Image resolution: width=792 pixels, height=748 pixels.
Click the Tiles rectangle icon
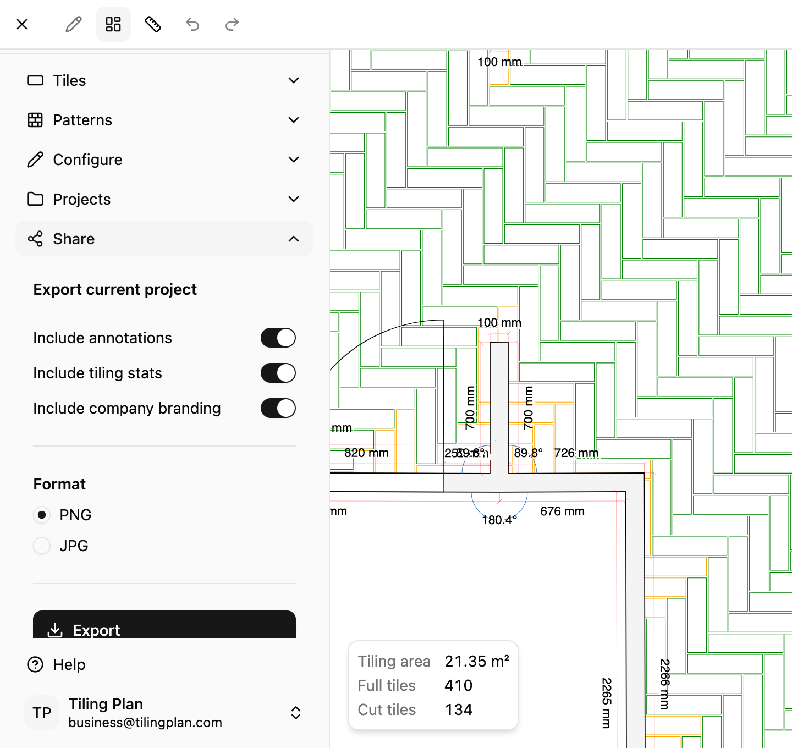coord(35,80)
